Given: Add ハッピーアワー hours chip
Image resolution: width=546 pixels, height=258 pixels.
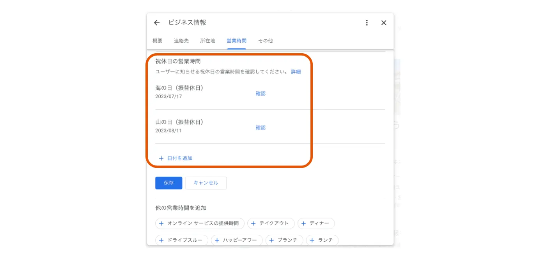Looking at the screenshot, I should 237,241.
